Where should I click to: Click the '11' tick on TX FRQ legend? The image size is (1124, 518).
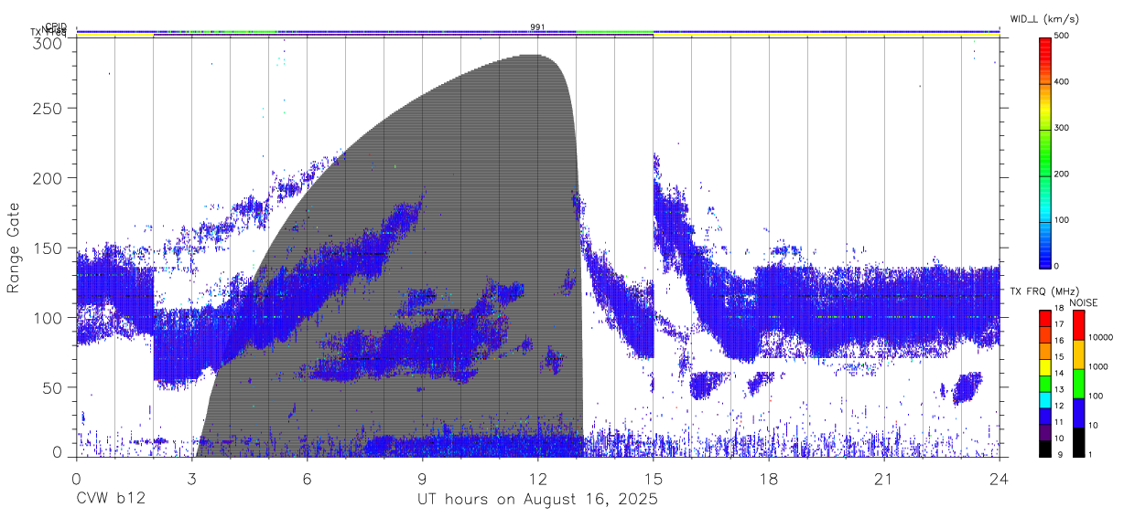pyautogui.click(x=1058, y=423)
